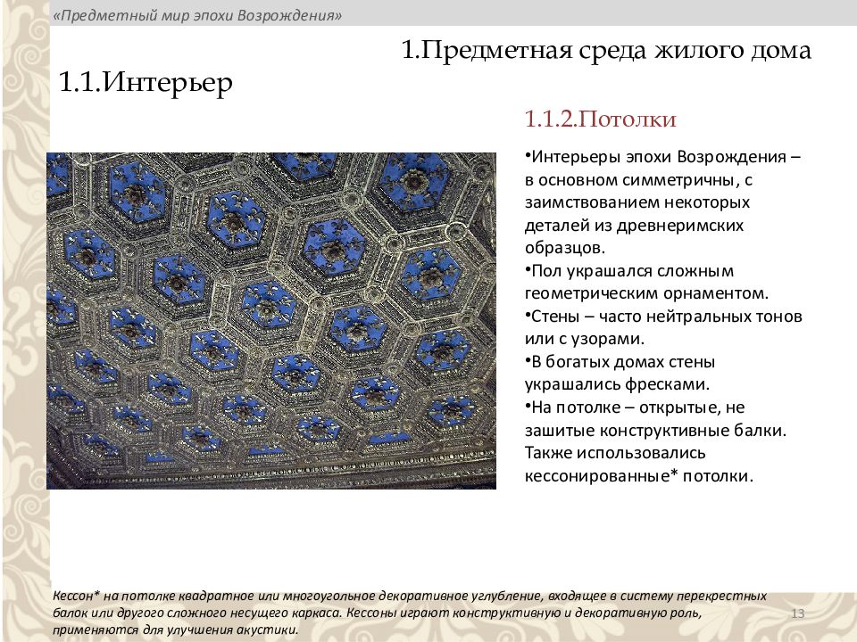
Task: Select the line украшались фресками.
Action: pyautogui.click(x=617, y=384)
